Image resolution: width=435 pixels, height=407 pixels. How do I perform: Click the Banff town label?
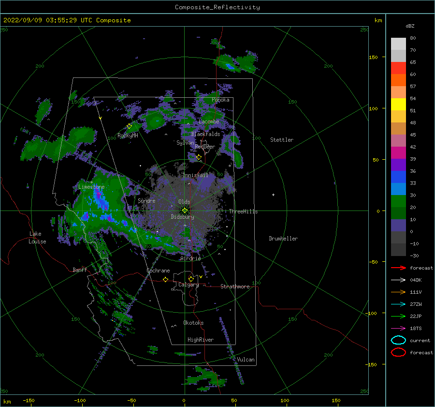pos(80,270)
